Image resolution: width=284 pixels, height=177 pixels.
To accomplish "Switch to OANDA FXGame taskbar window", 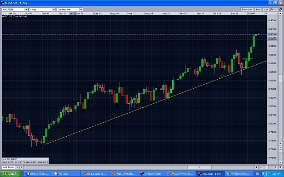I will coord(152,174).
